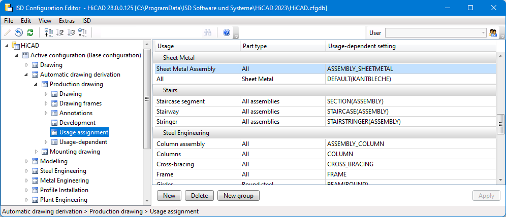Screen dimensions: 506x217
Task: Collapse the Automatic drawing derivation node
Action: (x=26, y=75)
